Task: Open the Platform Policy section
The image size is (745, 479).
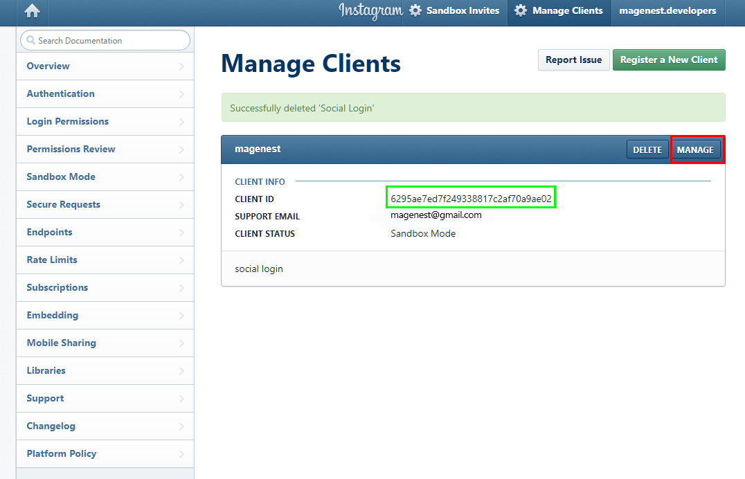Action: (x=105, y=453)
